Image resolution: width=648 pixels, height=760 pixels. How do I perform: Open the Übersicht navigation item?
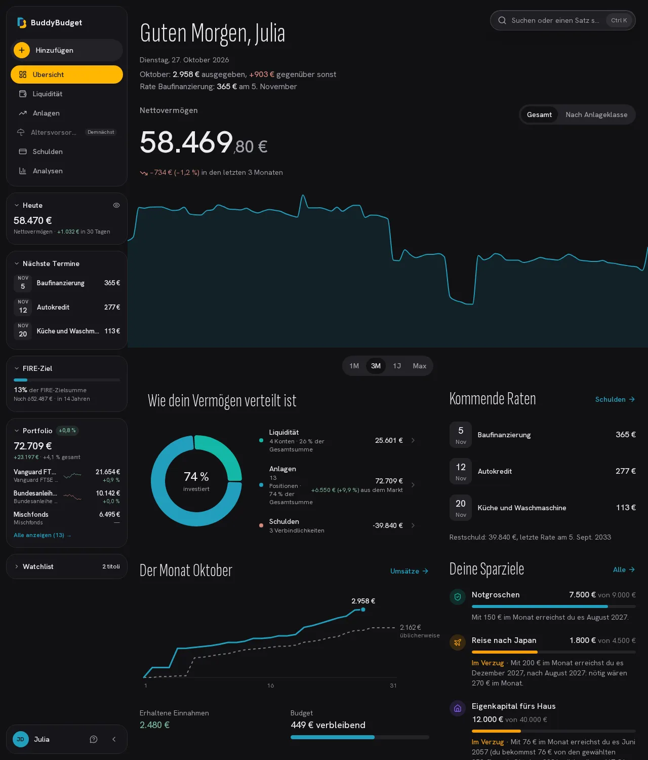pyautogui.click(x=67, y=74)
